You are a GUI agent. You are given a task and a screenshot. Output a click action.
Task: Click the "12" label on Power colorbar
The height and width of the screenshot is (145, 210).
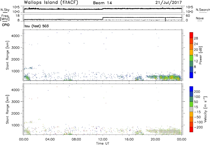(196, 61)
